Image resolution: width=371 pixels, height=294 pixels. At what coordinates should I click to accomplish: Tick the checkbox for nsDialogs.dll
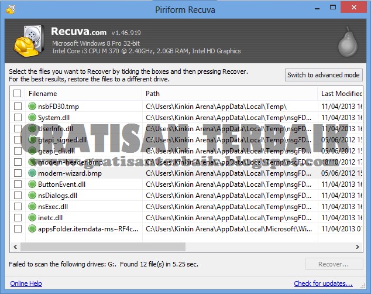(x=18, y=195)
